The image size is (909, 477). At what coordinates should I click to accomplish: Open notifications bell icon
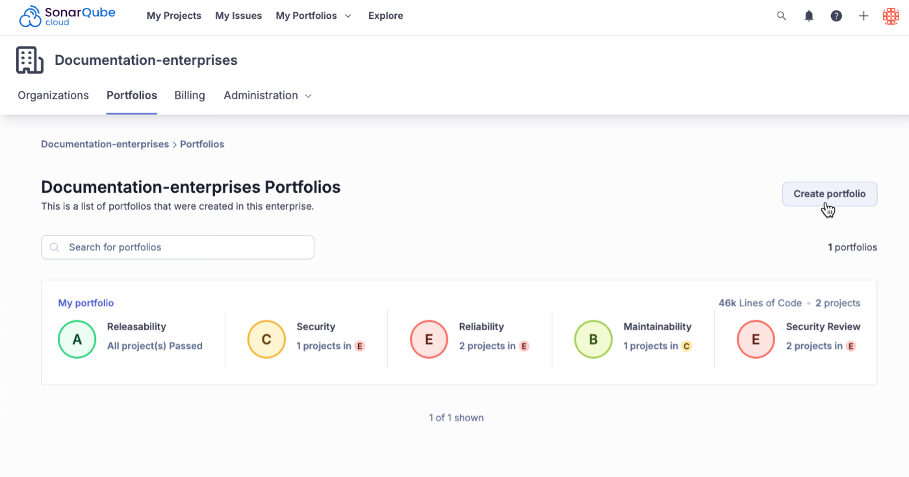tap(809, 16)
